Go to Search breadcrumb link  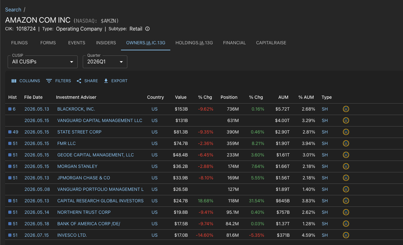(13, 10)
